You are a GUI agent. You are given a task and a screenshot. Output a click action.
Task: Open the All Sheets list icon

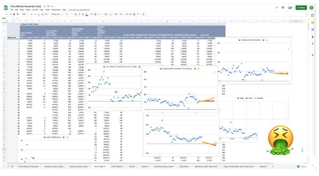tap(12, 166)
